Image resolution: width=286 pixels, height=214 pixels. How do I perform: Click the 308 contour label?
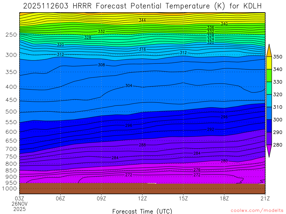(x=101, y=65)
